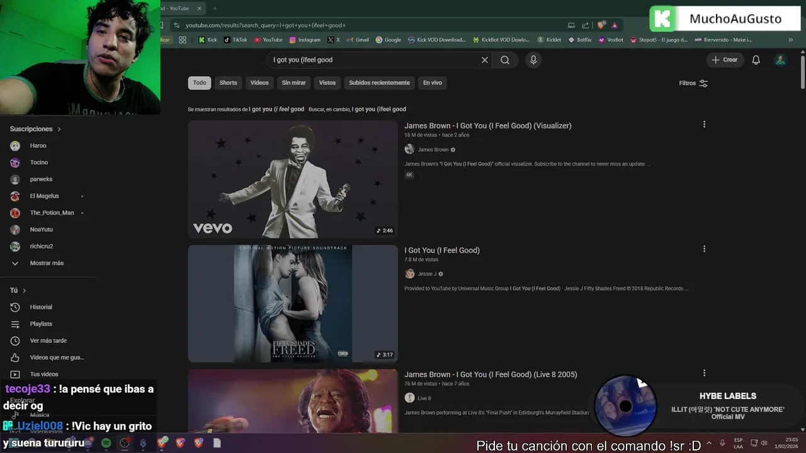Open TikTok bookmark
Image resolution: width=806 pixels, height=453 pixels.
pos(236,40)
